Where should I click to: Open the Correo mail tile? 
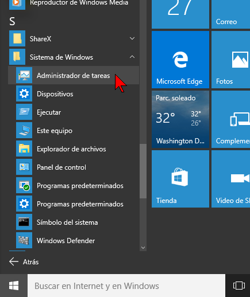coord(230,14)
